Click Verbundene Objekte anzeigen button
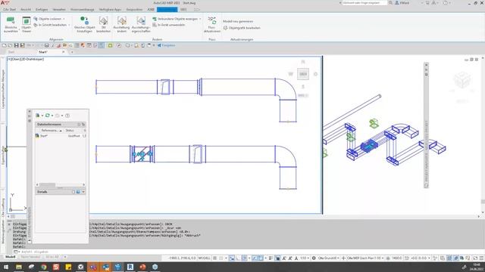The width and height of the screenshot is (485, 272). (x=175, y=19)
